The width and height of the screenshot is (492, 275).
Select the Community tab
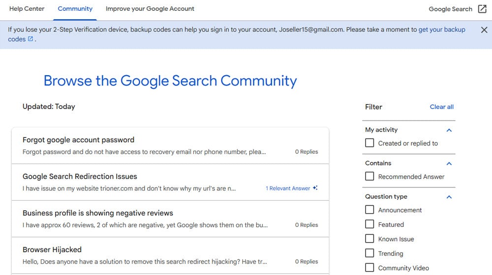(75, 9)
